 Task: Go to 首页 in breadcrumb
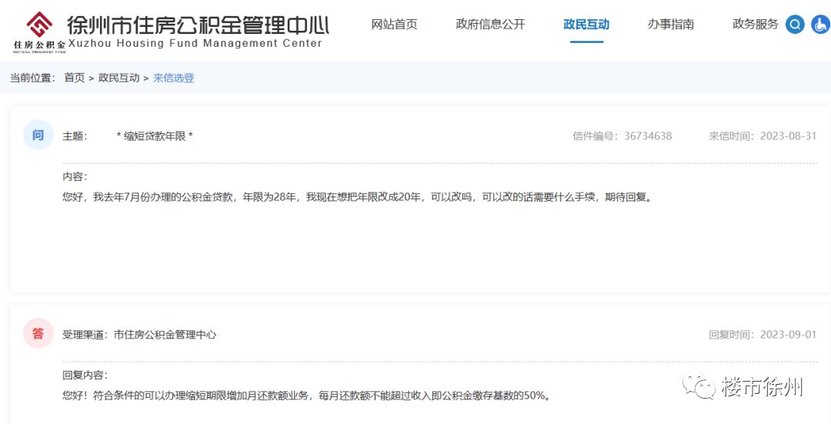(x=75, y=78)
